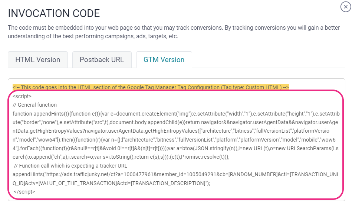Close the Invocation Code dialog
This screenshot has width=352, height=204.
coord(345,7)
